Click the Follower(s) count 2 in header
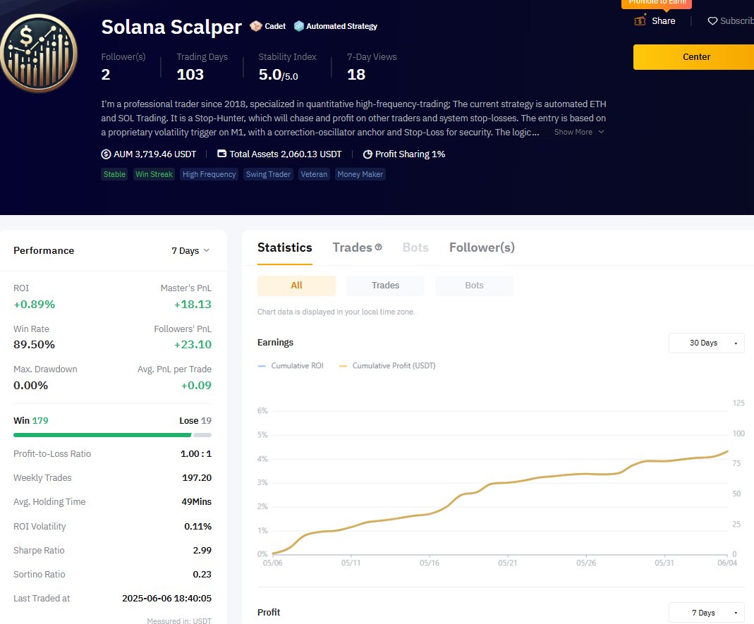Screen dimensions: 754x624 pyautogui.click(x=106, y=75)
